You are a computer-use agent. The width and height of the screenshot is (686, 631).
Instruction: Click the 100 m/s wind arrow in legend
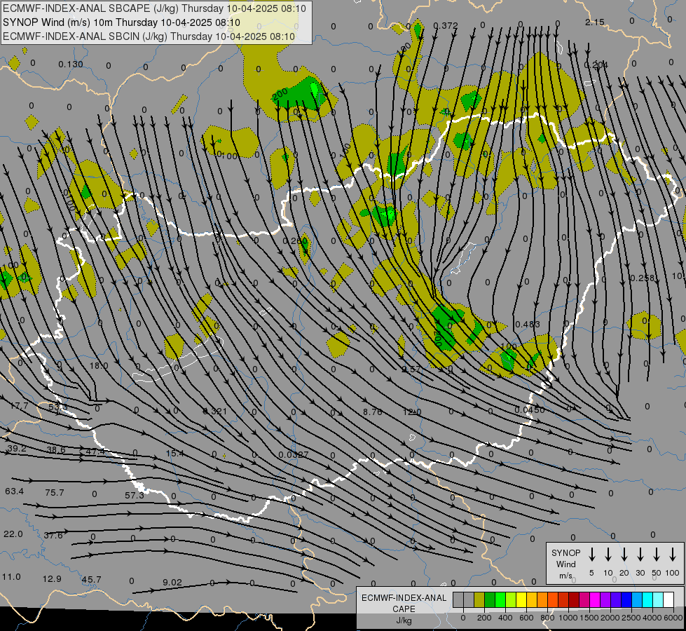673,555
